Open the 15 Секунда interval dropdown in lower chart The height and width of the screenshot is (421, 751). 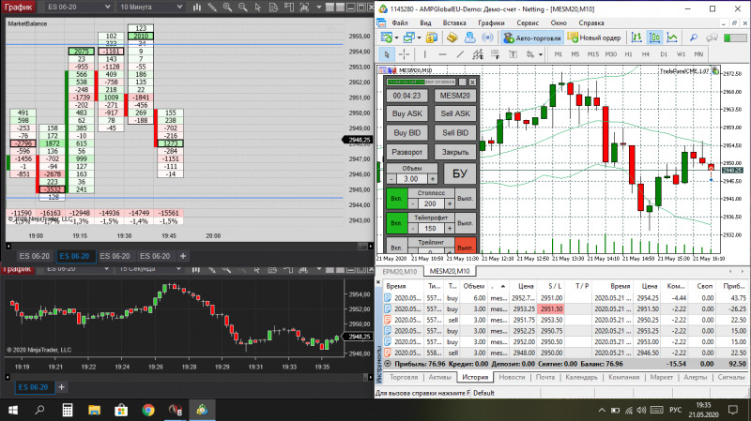(150, 269)
